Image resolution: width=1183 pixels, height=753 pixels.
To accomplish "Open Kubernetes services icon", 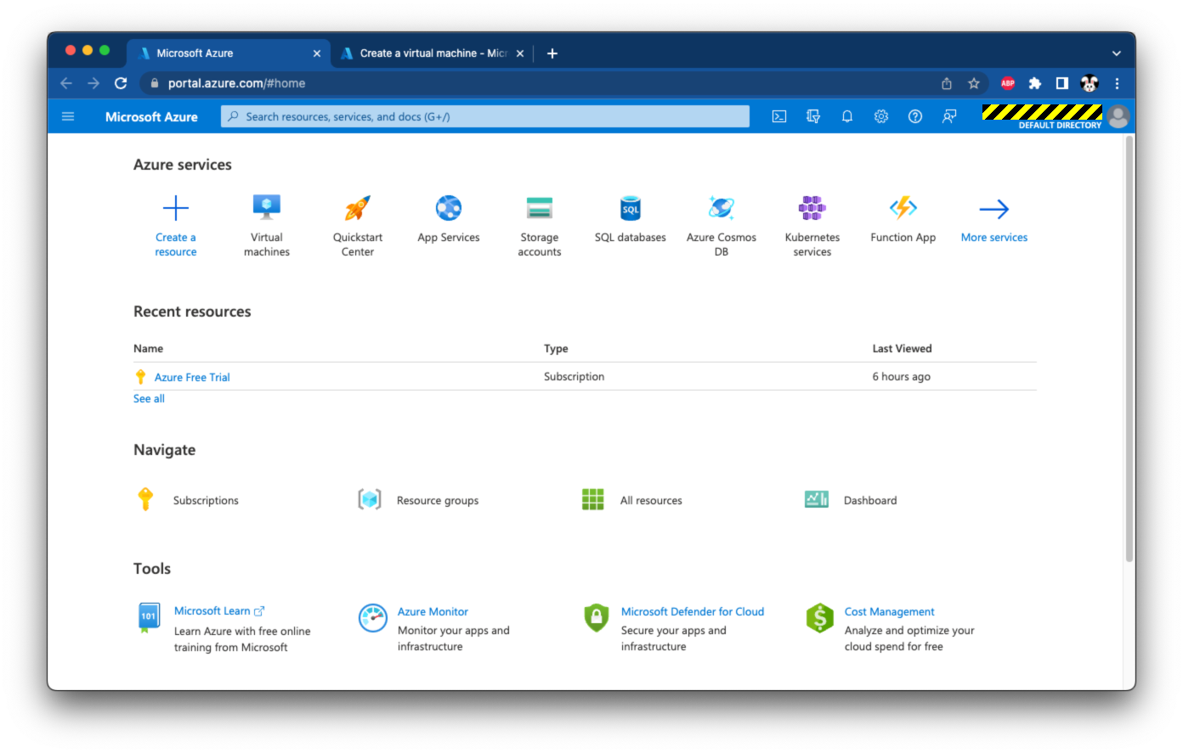I will tap(812, 209).
